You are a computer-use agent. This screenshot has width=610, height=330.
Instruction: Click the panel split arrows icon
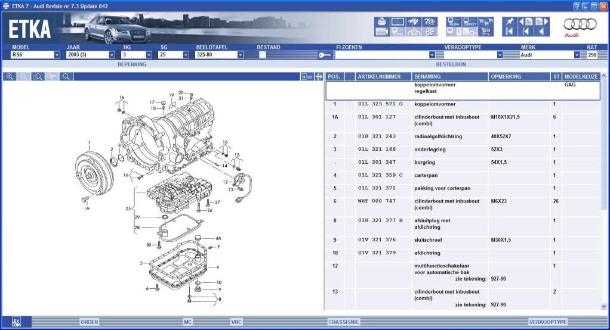[319, 76]
